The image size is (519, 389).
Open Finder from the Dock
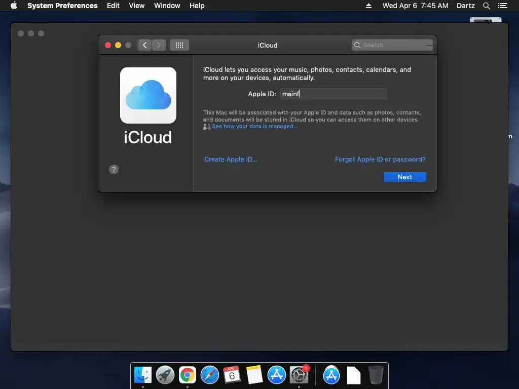coord(142,375)
